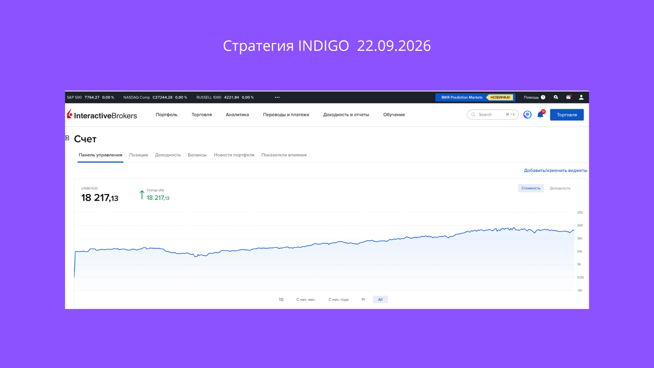Viewport: 654px width, 368px height.
Task: Click the green Change (All) value
Action: click(x=158, y=198)
